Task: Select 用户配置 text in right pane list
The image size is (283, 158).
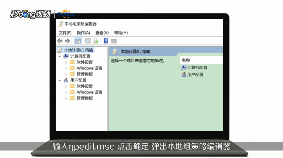Action: 195,74
